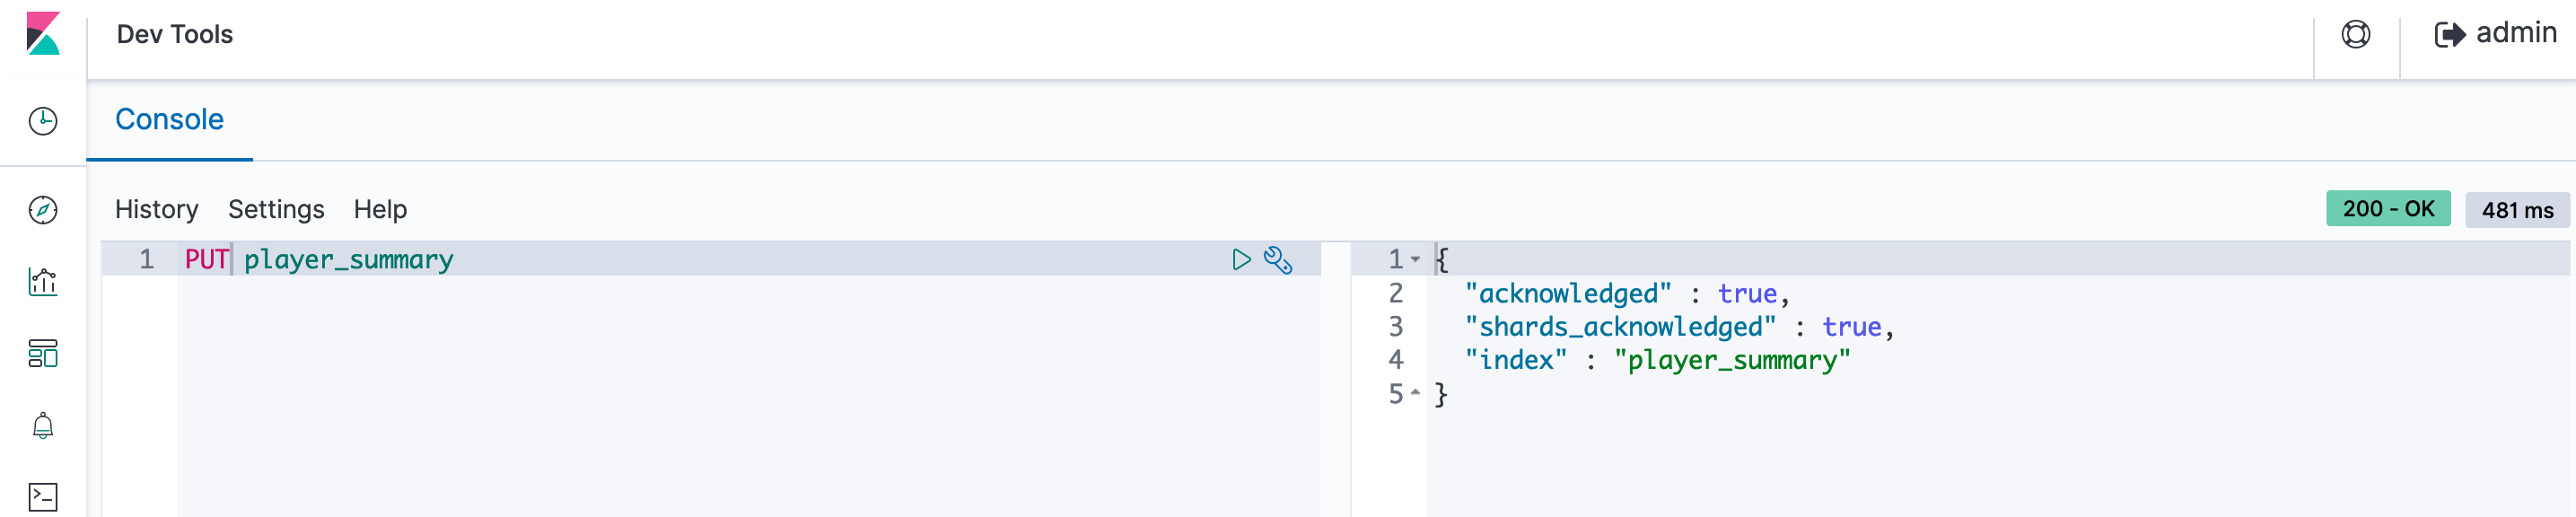Open Discover compass icon in sidebar
The image size is (2576, 517).
point(43,210)
